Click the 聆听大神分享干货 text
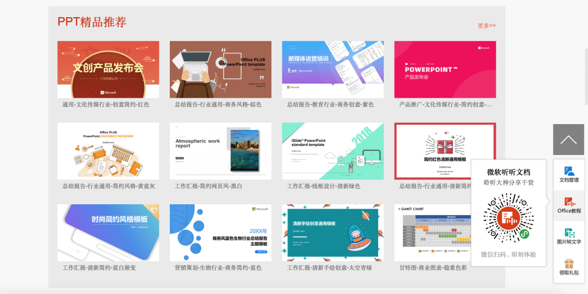The height and width of the screenshot is (294, 588). [x=508, y=182]
